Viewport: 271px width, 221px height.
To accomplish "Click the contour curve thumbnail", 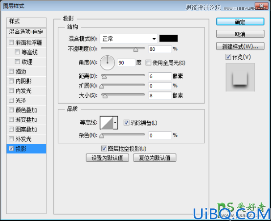I will [x=107, y=123].
